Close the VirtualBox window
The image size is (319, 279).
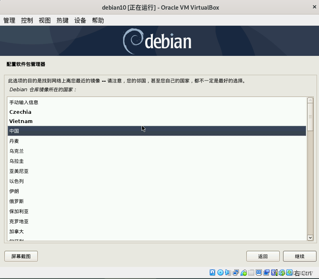[x=314, y=7]
